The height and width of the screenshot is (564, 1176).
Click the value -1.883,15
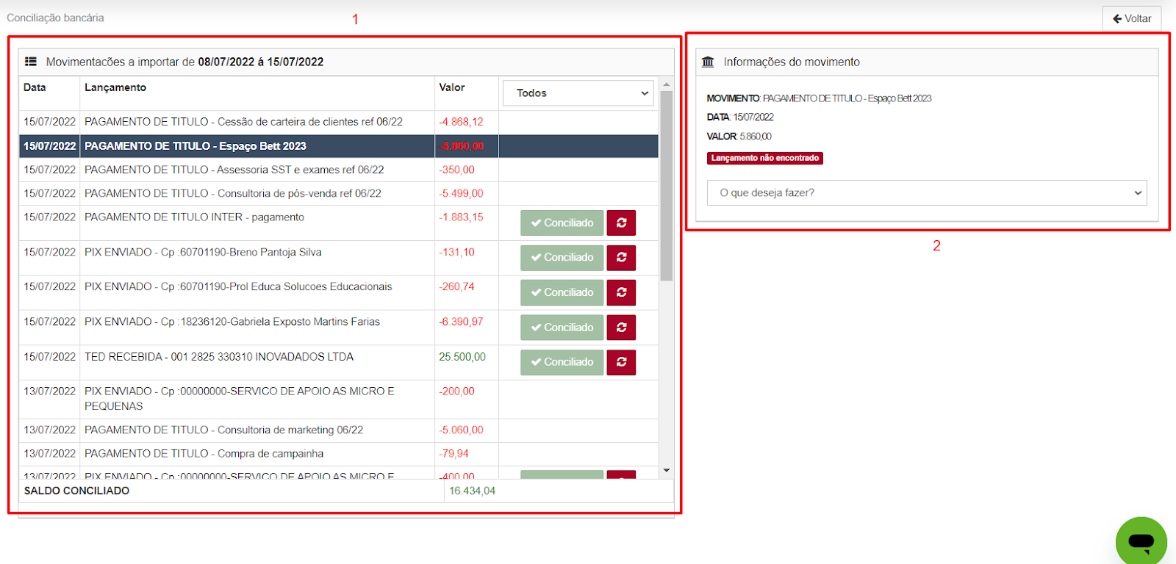coord(461,217)
